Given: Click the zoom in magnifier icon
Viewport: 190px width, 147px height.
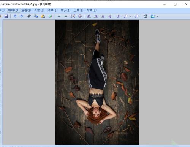Looking at the screenshot, I should 119,16.
